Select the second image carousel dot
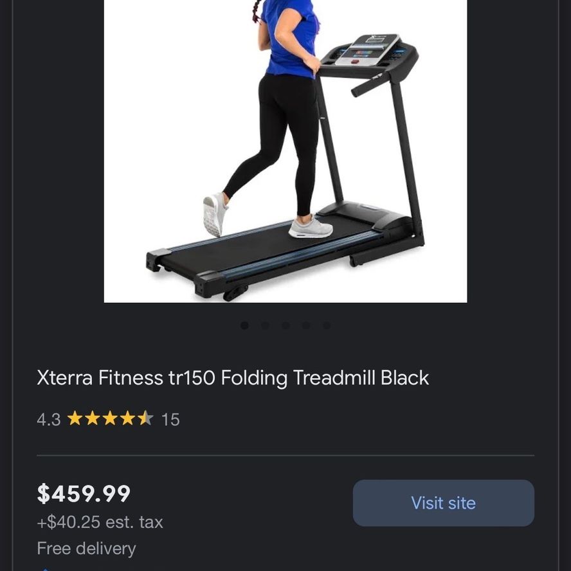The width and height of the screenshot is (571, 571). tap(265, 325)
